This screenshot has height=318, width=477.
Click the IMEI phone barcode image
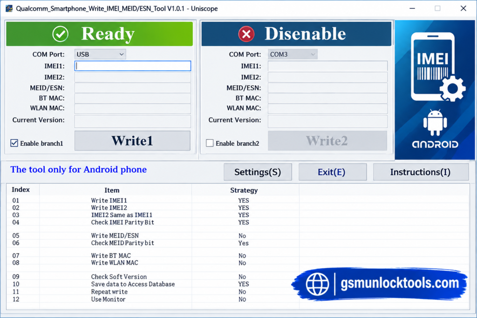click(438, 67)
